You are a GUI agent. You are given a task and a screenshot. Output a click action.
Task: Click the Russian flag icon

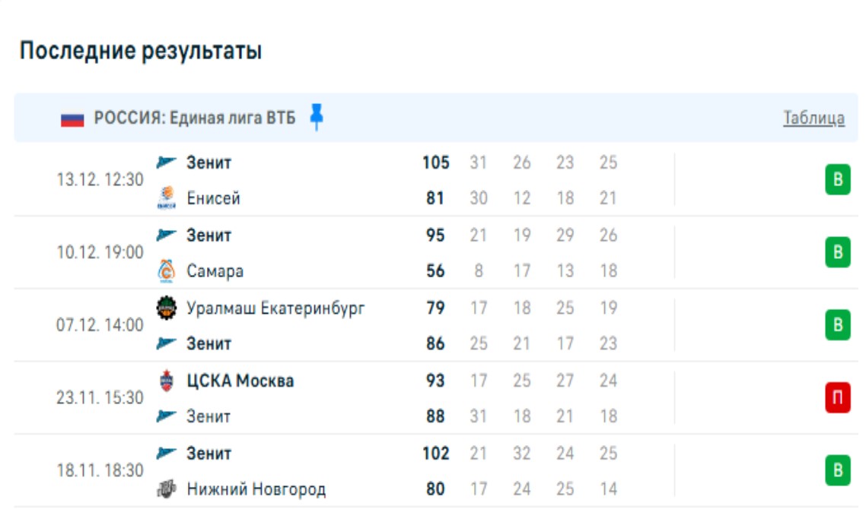(x=72, y=119)
